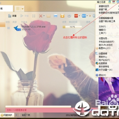Click the 新建 new task button
This screenshot has height=119, width=119.
(12, 16)
